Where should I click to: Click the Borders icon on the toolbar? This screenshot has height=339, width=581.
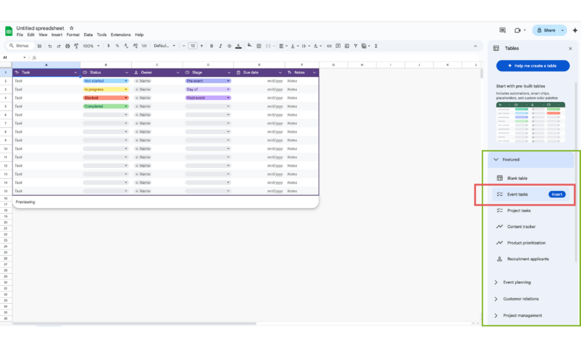pyautogui.click(x=258, y=45)
